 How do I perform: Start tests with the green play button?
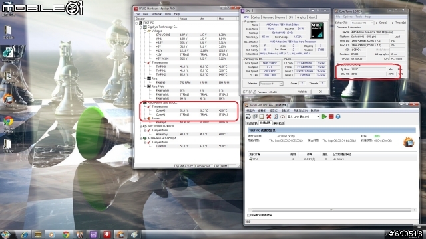324,117
